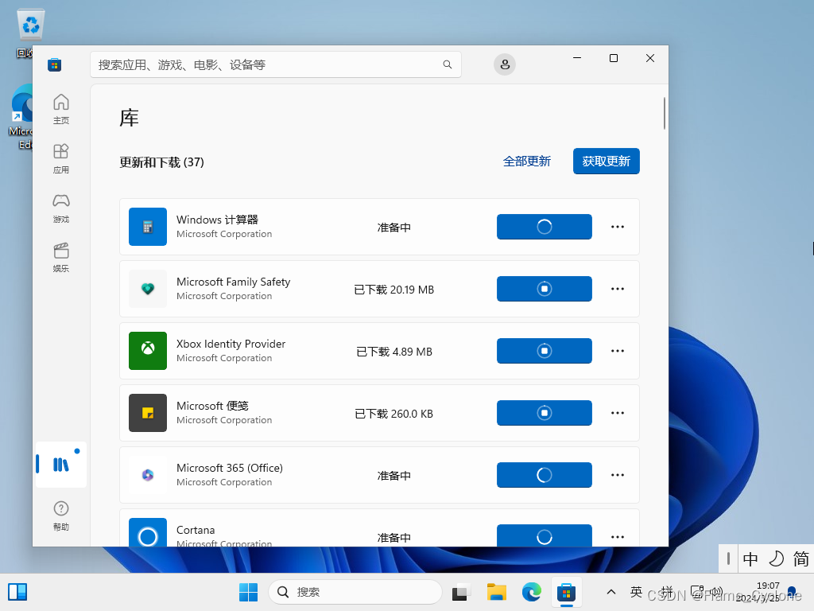This screenshot has width=814, height=611.
Task: Open more options for Windows 计算器
Action: coord(617,227)
